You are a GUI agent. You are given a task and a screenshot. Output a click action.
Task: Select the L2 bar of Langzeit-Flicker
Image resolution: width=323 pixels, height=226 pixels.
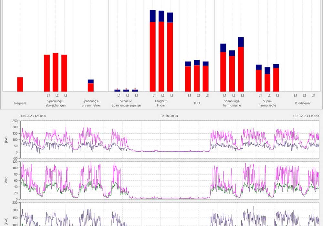pyautogui.click(x=161, y=51)
